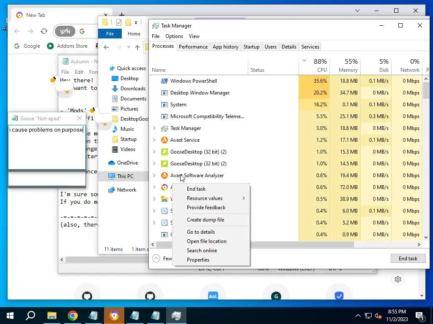Viewport: 433px width, 324px height.
Task: Open Startup folder in File Explorer sidebar
Action: tap(124, 139)
